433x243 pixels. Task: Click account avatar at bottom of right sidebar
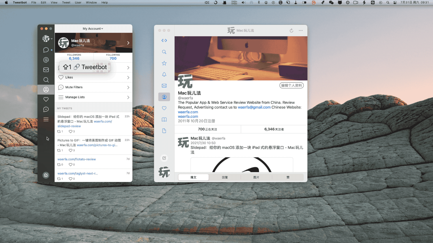pyautogui.click(x=164, y=172)
